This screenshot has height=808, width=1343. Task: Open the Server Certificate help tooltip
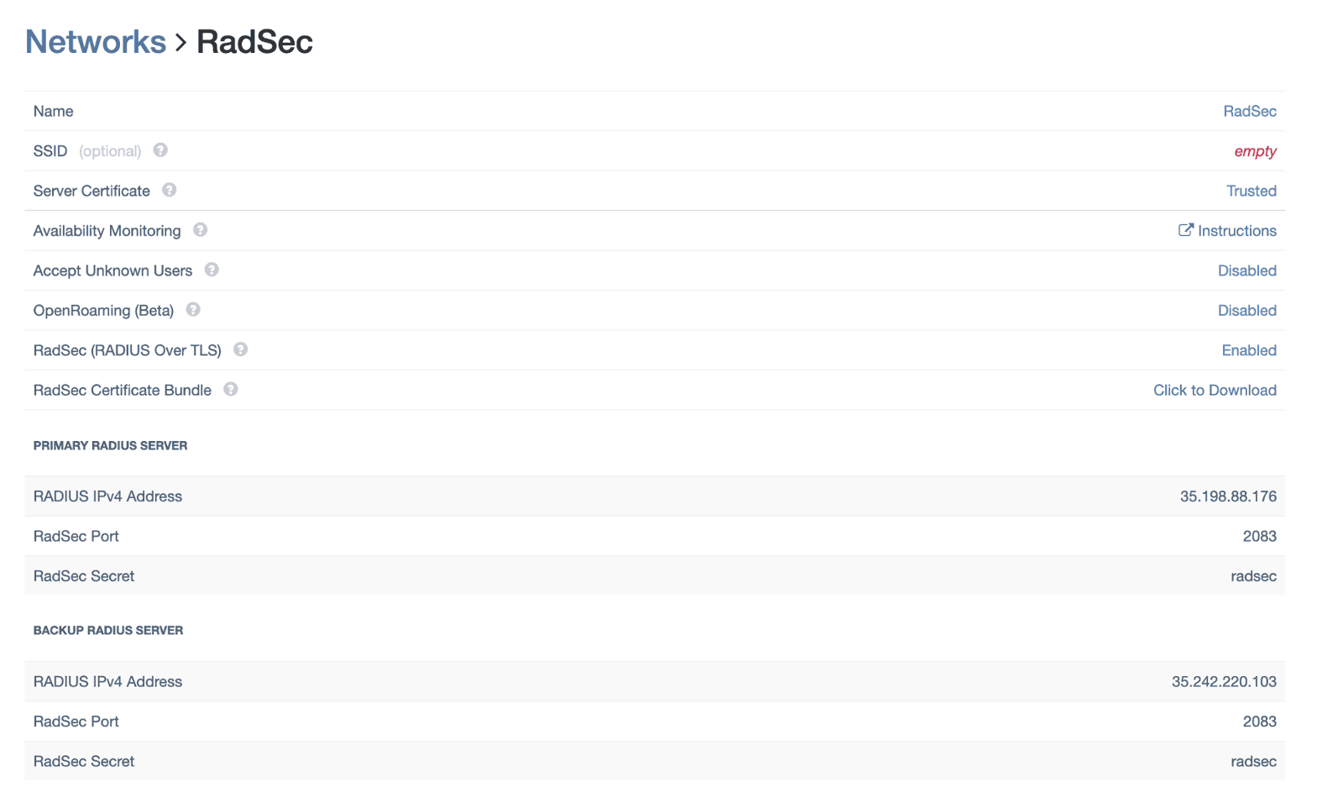170,191
